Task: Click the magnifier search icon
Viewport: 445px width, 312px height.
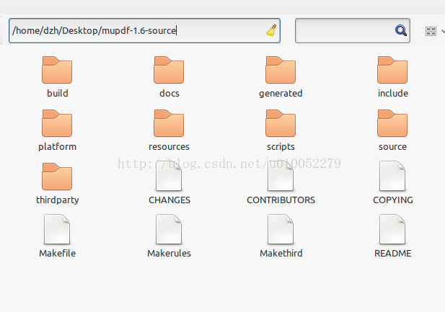Action: (x=401, y=30)
